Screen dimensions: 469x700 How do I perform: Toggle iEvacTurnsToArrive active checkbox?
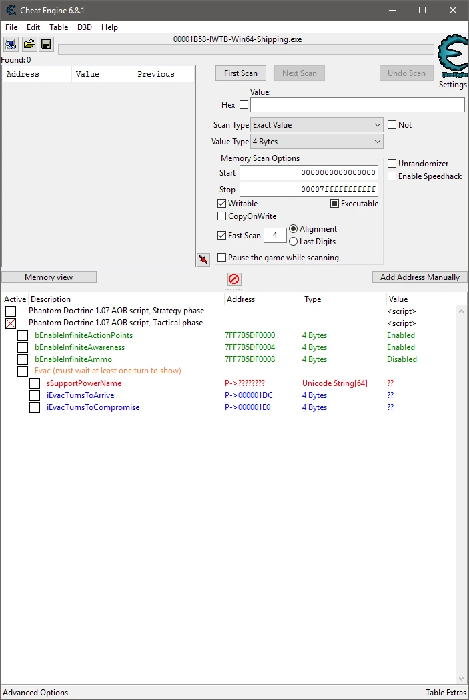coord(35,395)
